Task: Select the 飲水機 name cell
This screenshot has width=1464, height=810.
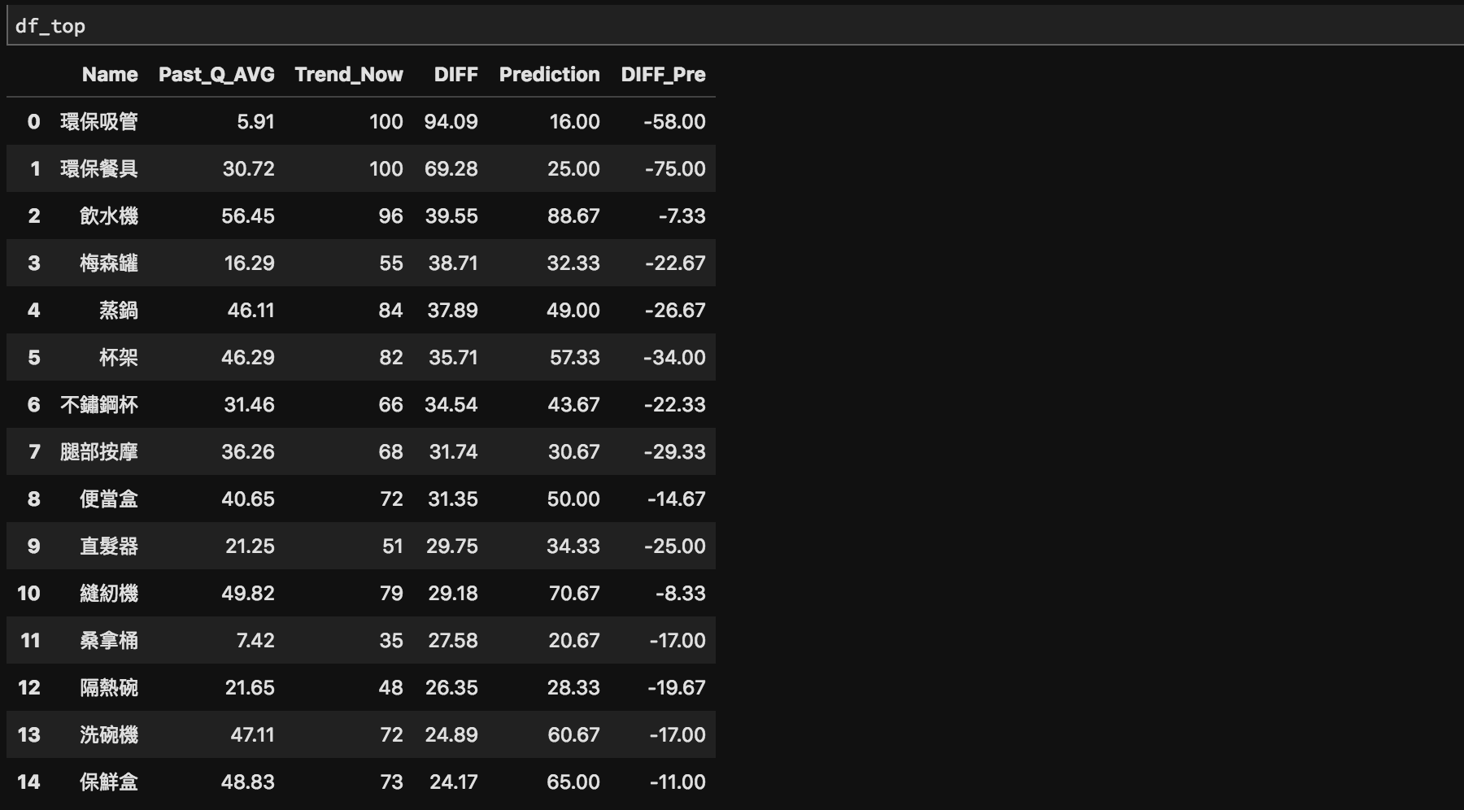Action: (x=109, y=216)
